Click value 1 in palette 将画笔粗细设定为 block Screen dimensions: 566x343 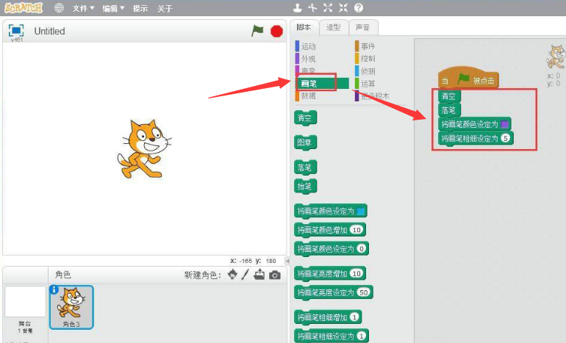(361, 336)
